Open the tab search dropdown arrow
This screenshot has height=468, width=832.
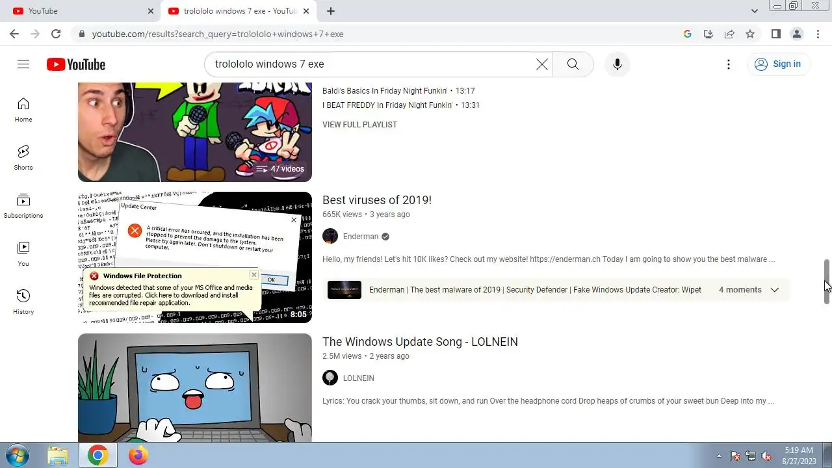(x=754, y=11)
